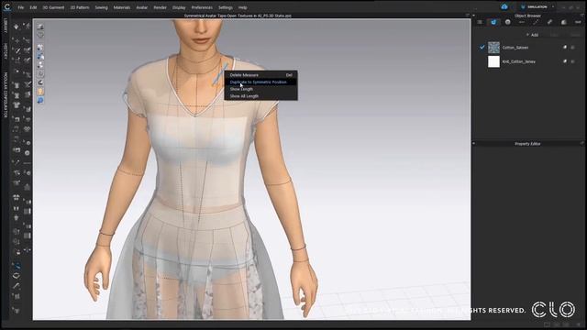Click the CLO logo in the top-left corner
This screenshot has height=330, width=587.
pyautogui.click(x=7, y=7)
